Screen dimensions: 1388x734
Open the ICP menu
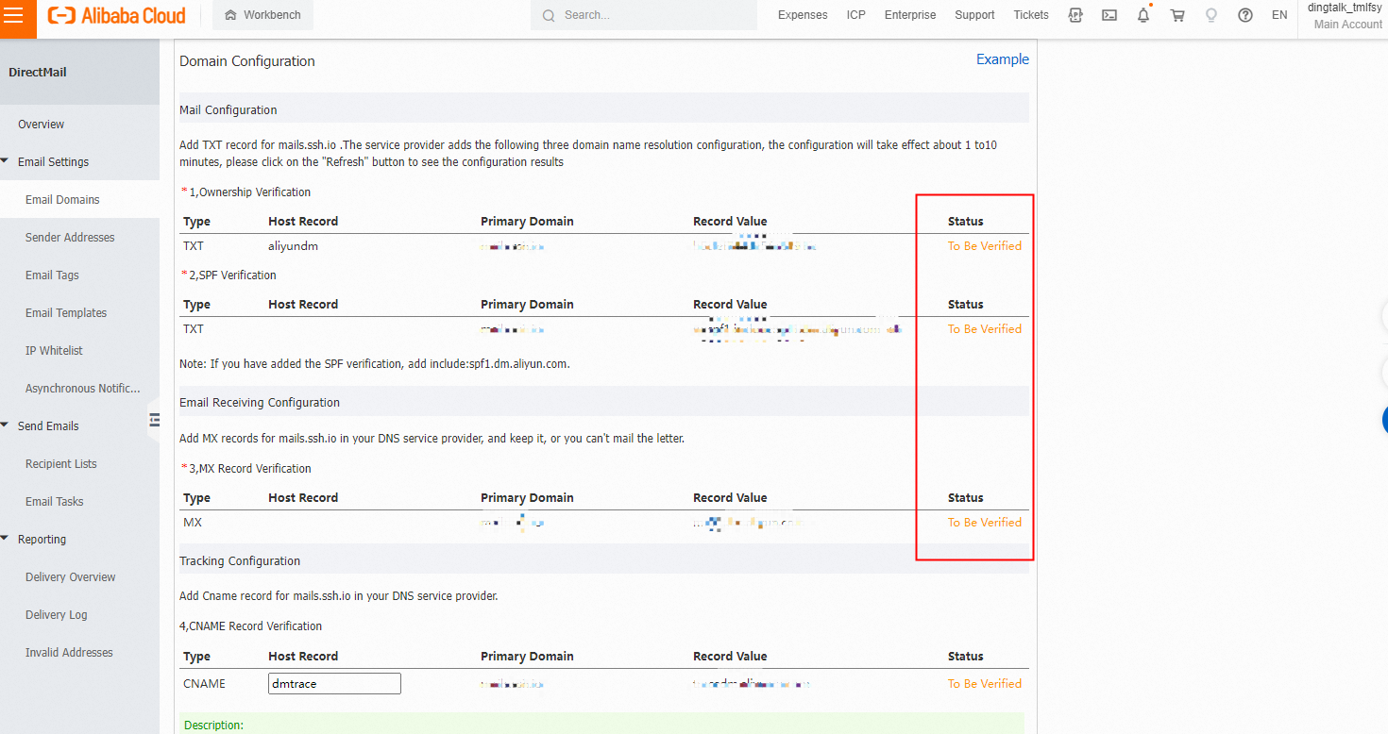click(856, 15)
